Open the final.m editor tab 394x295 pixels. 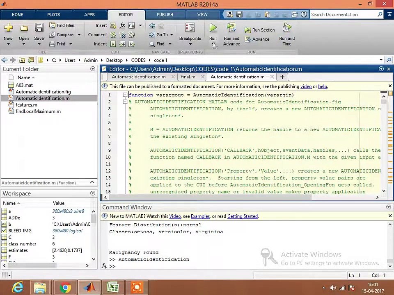[x=188, y=77]
